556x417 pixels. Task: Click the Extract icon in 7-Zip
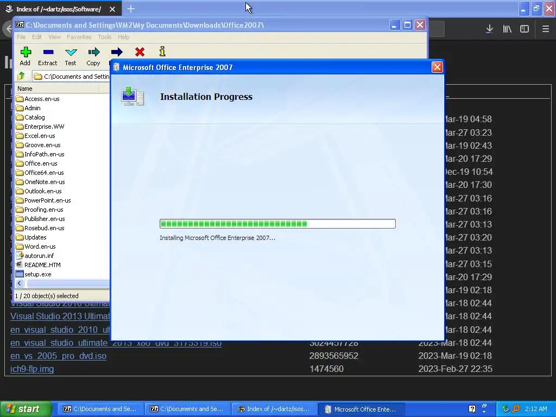(x=48, y=56)
